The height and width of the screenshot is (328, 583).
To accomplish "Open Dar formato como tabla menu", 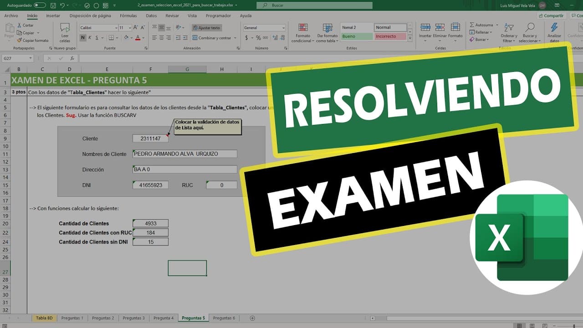I will tap(327, 33).
